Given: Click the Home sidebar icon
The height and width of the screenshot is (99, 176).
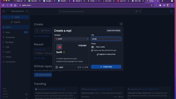Looking at the screenshot, I should pos(4,27).
